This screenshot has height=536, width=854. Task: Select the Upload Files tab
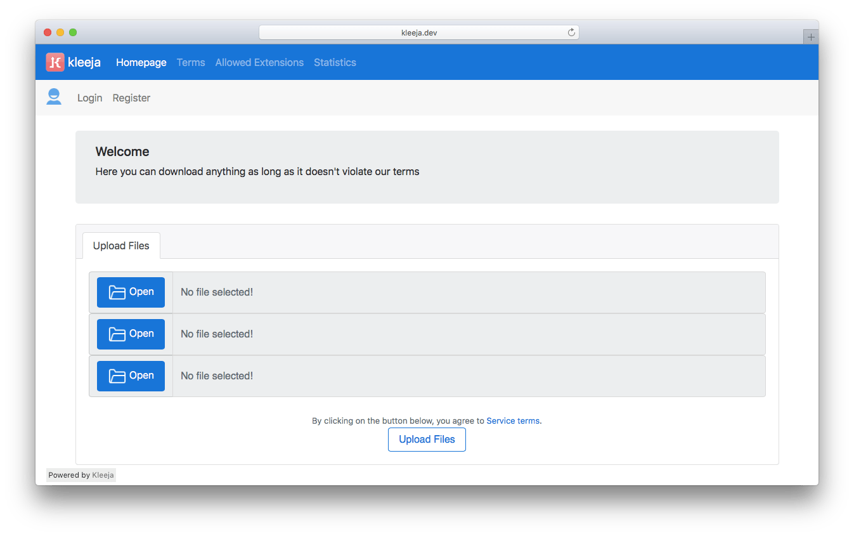point(121,245)
